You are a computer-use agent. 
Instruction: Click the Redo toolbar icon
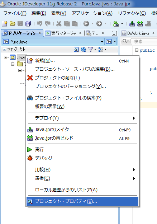click(48, 23)
